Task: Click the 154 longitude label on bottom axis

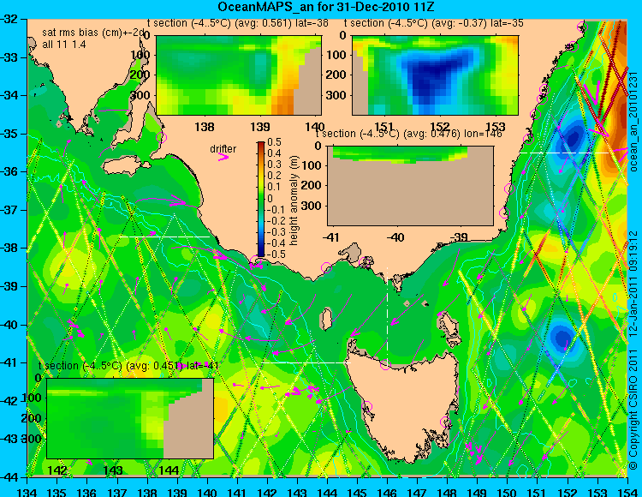Action: [627, 492]
